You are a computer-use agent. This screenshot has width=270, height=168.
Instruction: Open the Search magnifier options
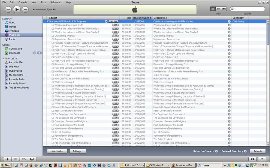(x=233, y=9)
